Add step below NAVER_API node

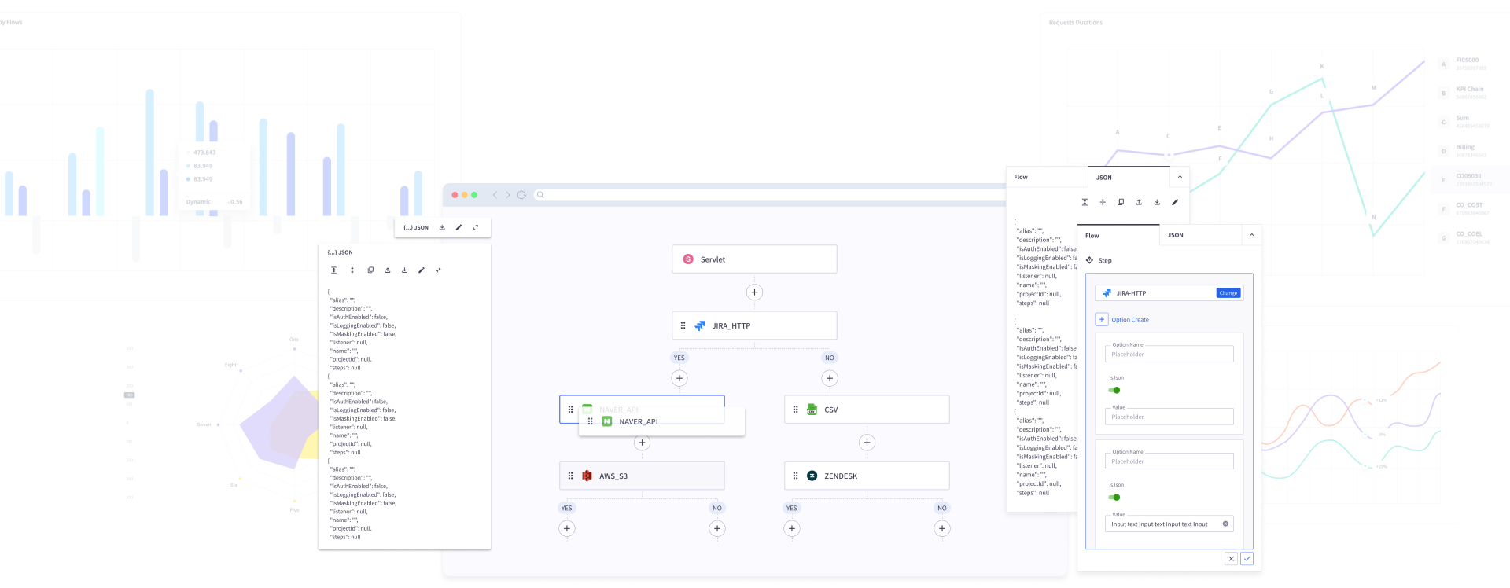642,443
